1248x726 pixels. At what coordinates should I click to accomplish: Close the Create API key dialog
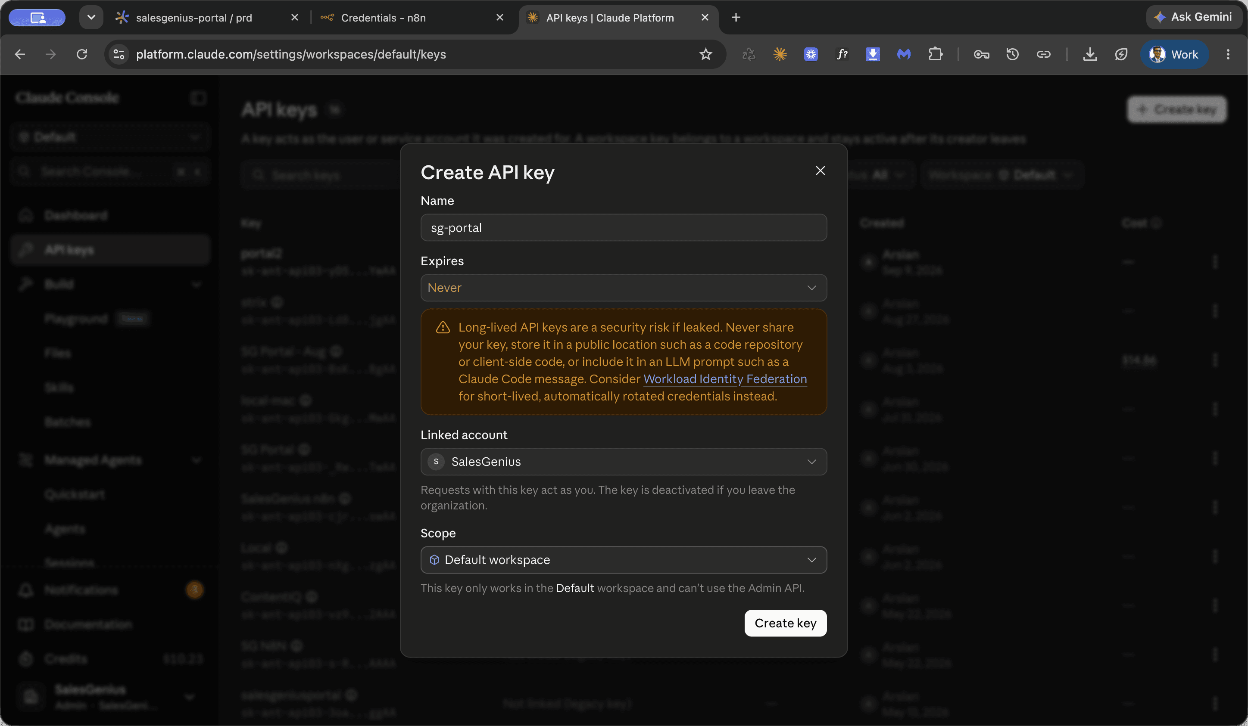click(x=820, y=171)
